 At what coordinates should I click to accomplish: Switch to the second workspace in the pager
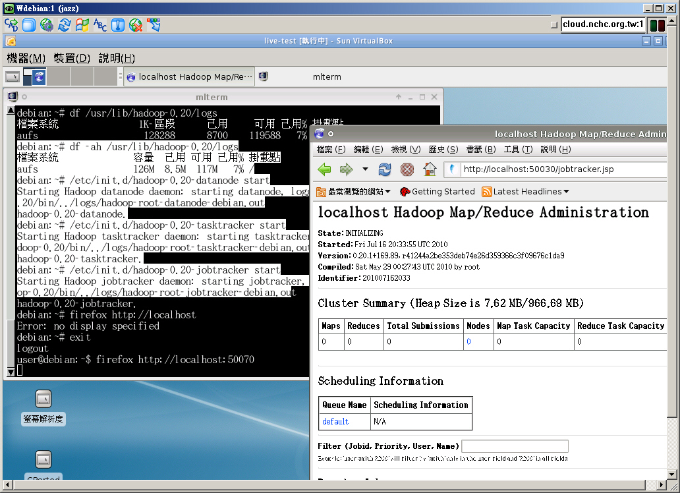click(x=58, y=77)
